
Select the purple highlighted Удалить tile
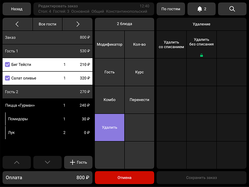(109, 127)
